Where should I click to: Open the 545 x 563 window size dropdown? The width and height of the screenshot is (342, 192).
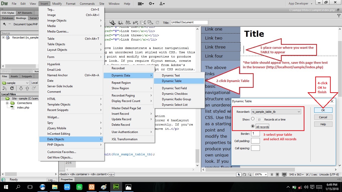coord(296,174)
